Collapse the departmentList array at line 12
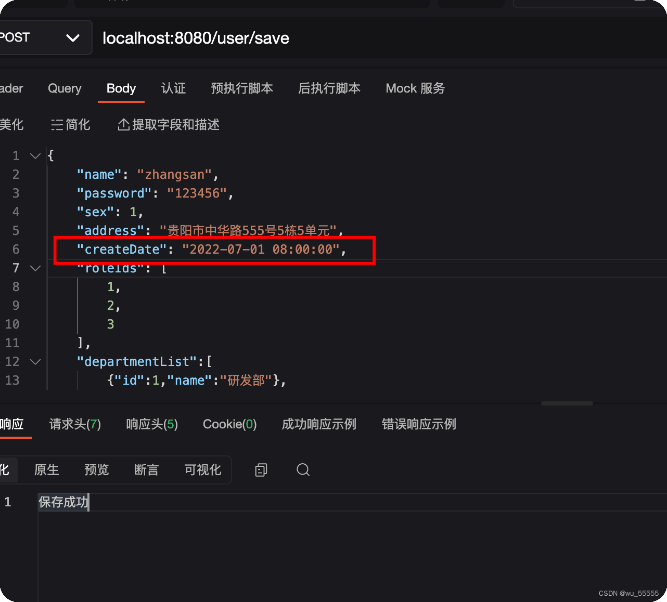The height and width of the screenshot is (602, 667). 35,361
